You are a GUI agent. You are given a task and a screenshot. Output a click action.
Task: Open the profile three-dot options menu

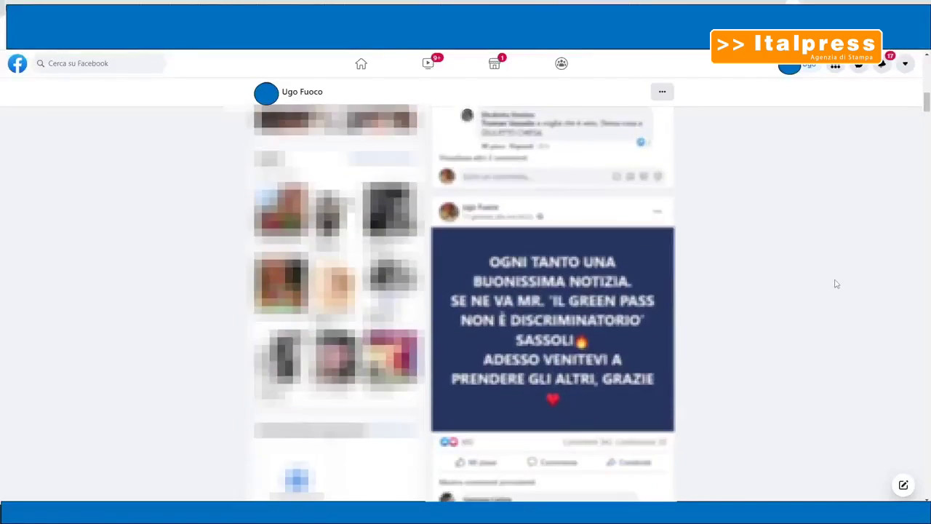pyautogui.click(x=662, y=92)
